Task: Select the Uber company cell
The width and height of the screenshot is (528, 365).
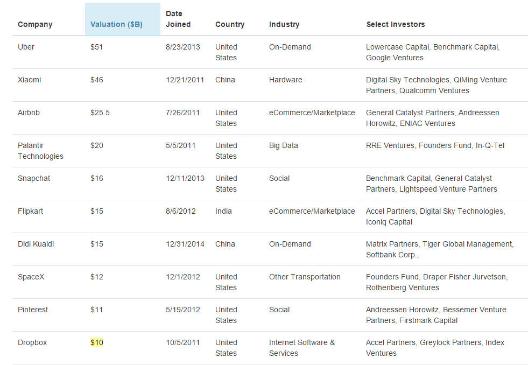Action: coord(26,47)
